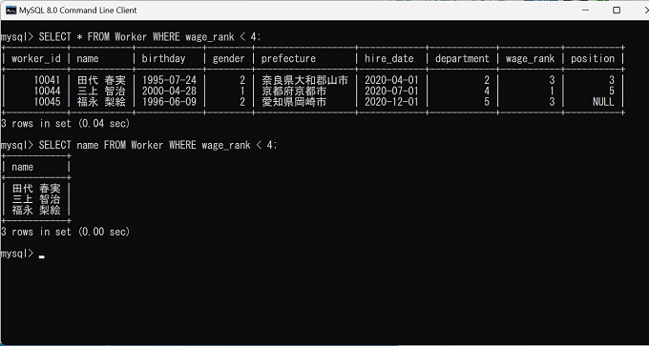Click the name header in the first table
Viewport: 649px width, 346px height.
[x=88, y=59]
